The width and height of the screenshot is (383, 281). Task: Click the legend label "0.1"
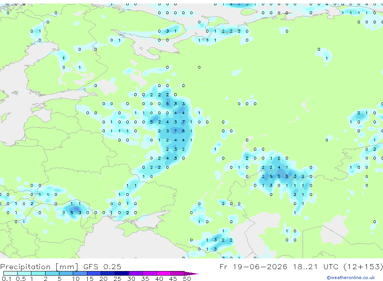(7, 279)
